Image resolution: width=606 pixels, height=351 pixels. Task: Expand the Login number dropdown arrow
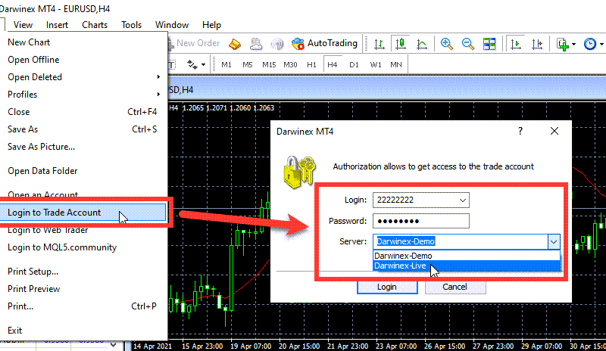point(463,200)
